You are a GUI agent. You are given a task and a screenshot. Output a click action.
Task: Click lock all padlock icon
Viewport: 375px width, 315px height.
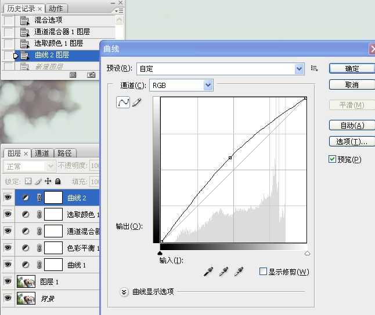(x=57, y=181)
